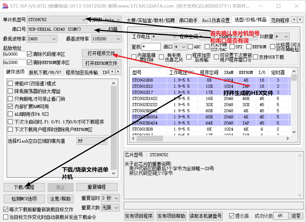Toggle ALE脚用作P4.5口 checkbox

[10, 114]
